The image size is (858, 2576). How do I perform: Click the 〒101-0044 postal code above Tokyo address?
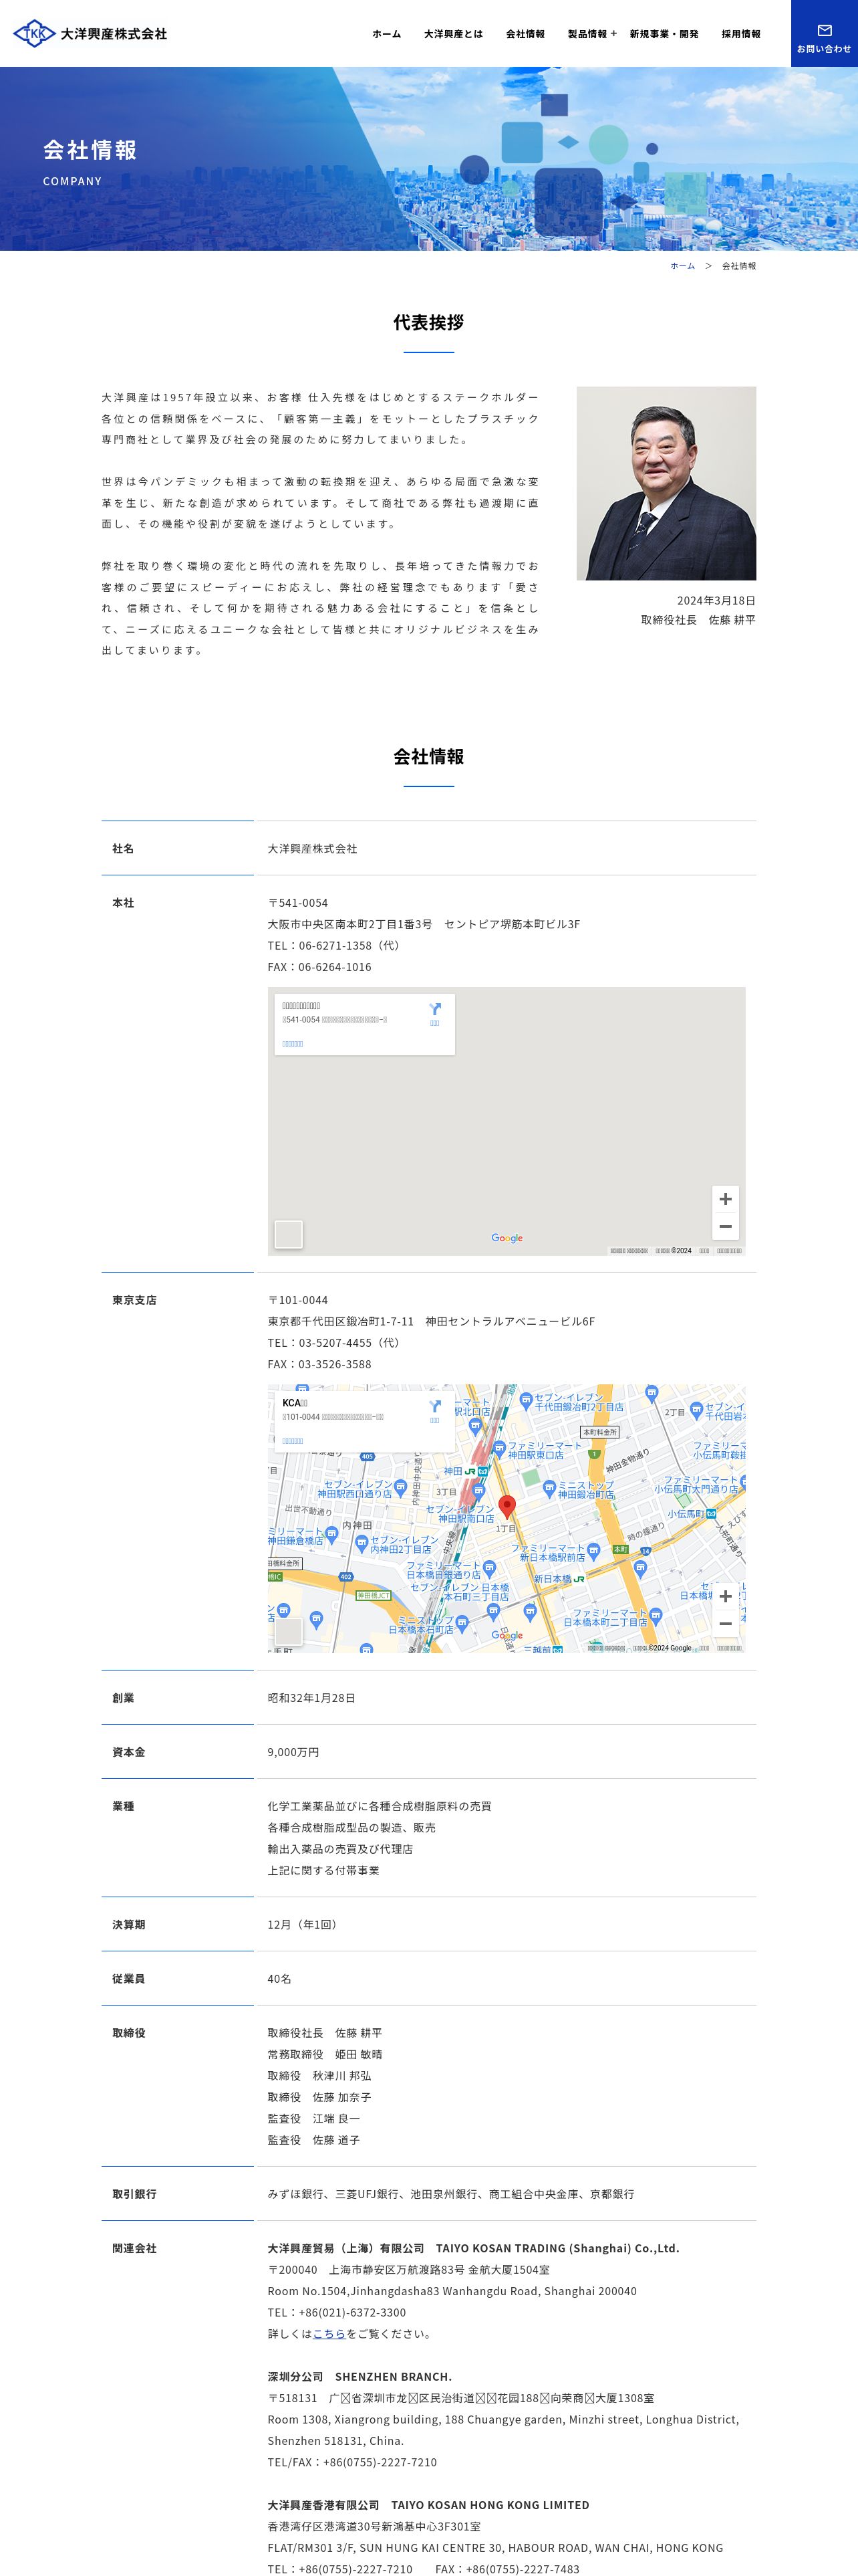(x=297, y=1300)
